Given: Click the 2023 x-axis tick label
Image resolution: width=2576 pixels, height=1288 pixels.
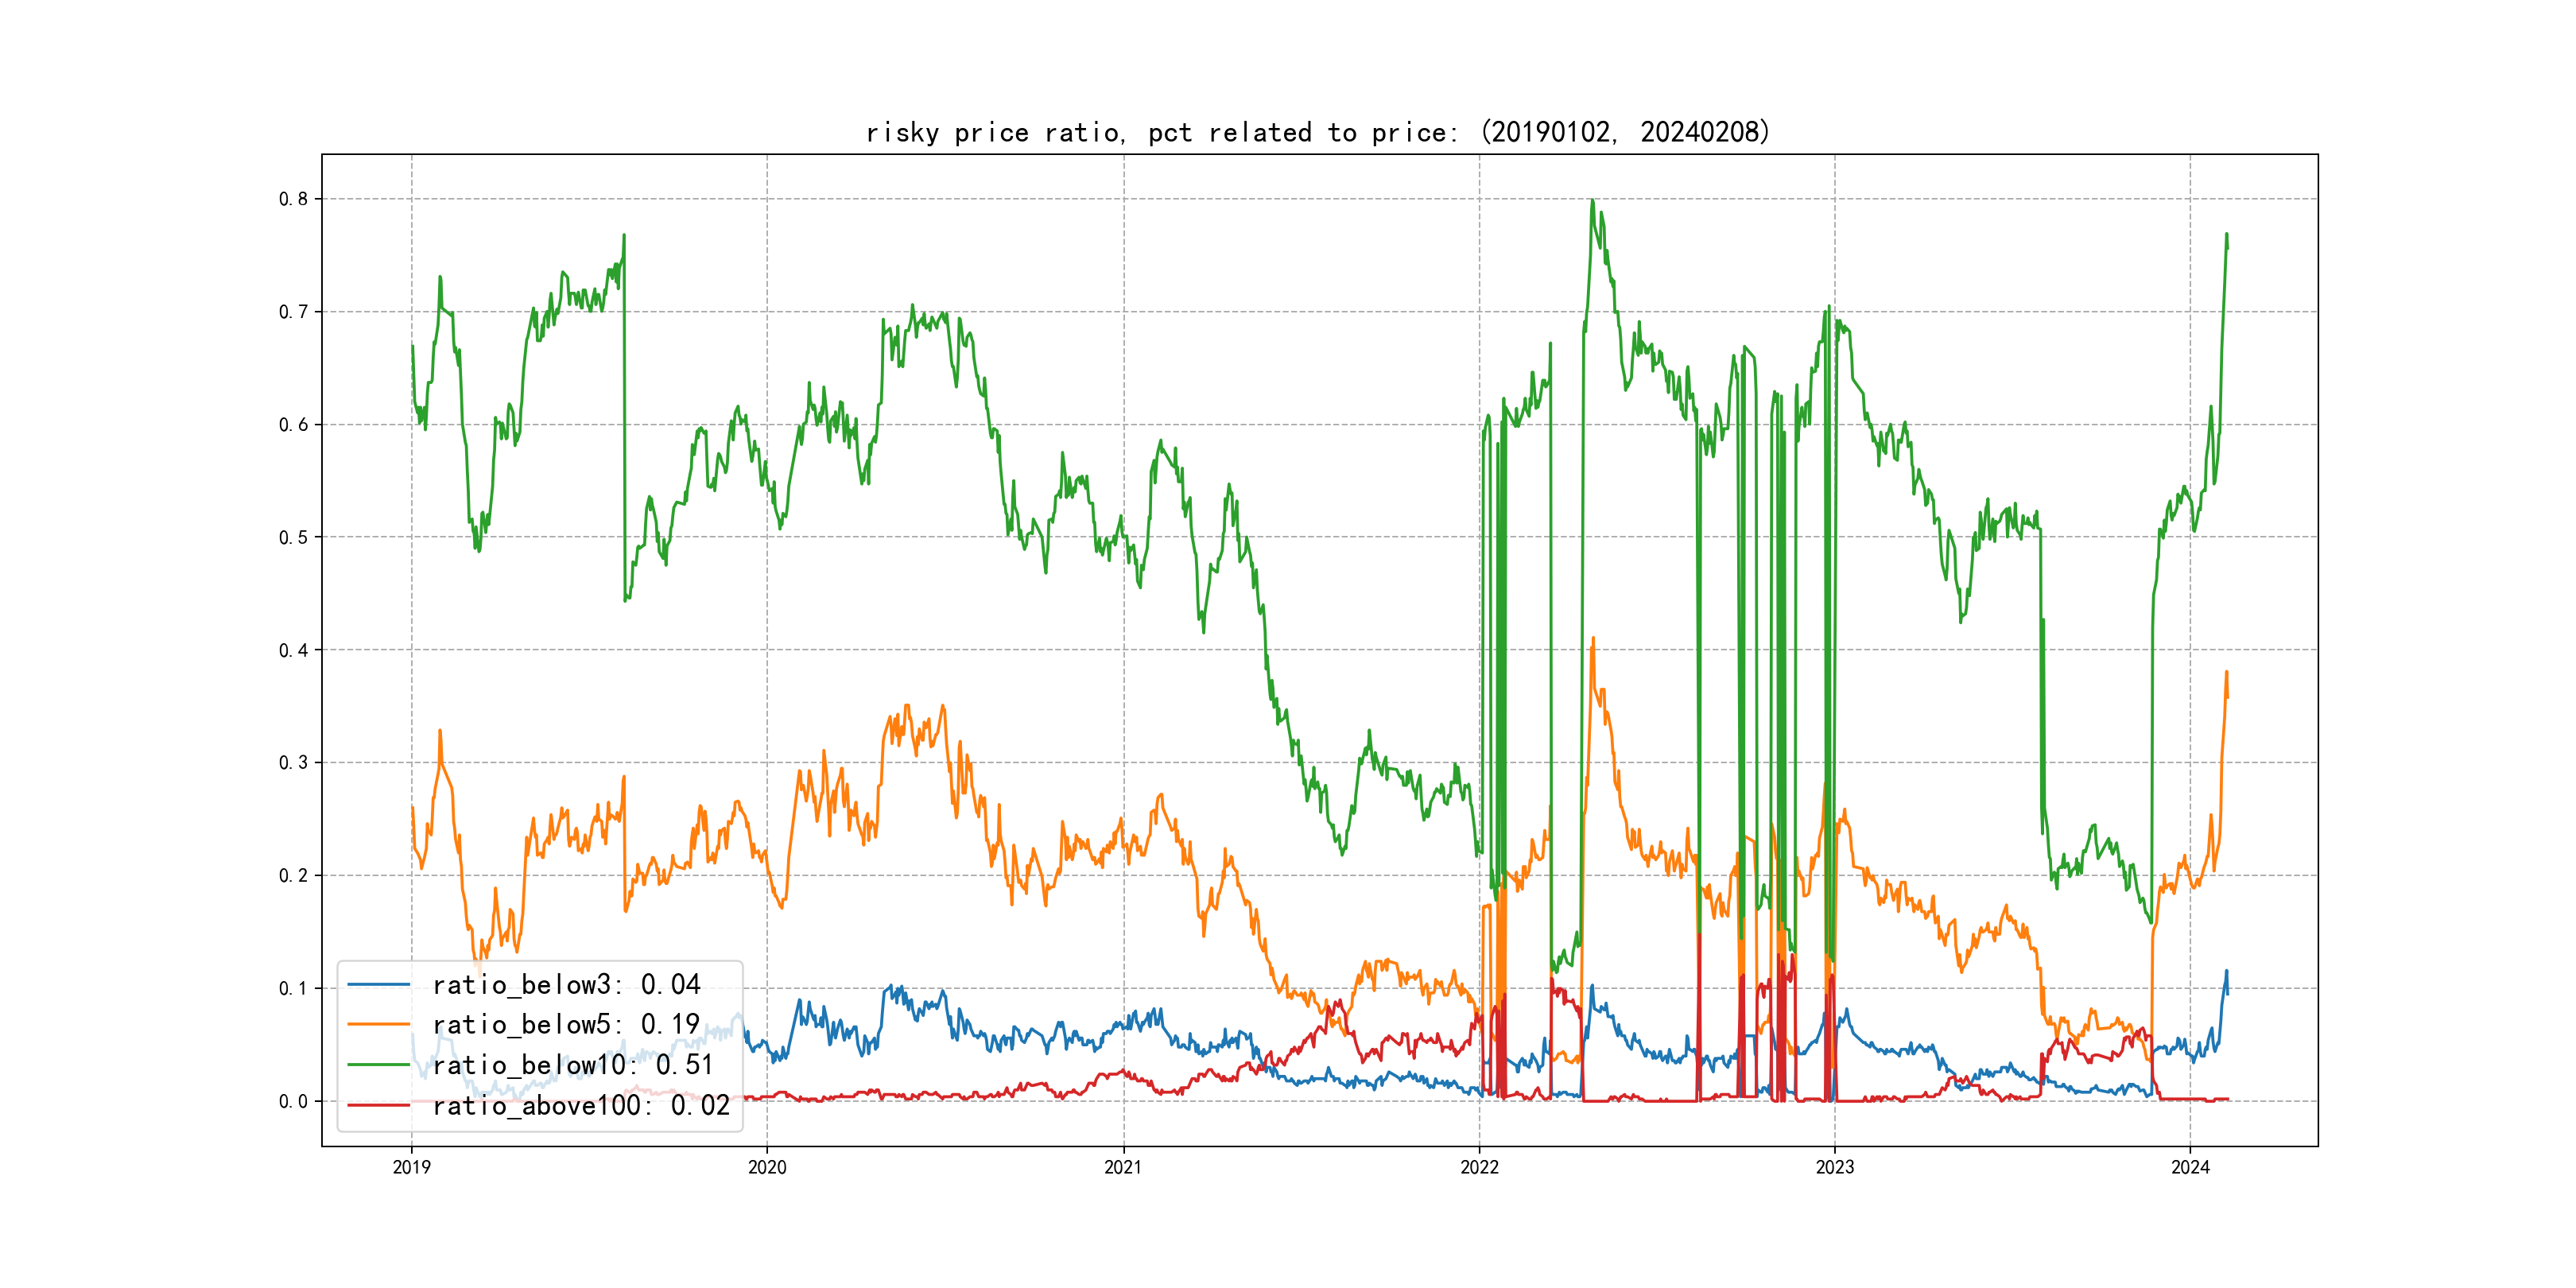Looking at the screenshot, I should click(x=1834, y=1167).
